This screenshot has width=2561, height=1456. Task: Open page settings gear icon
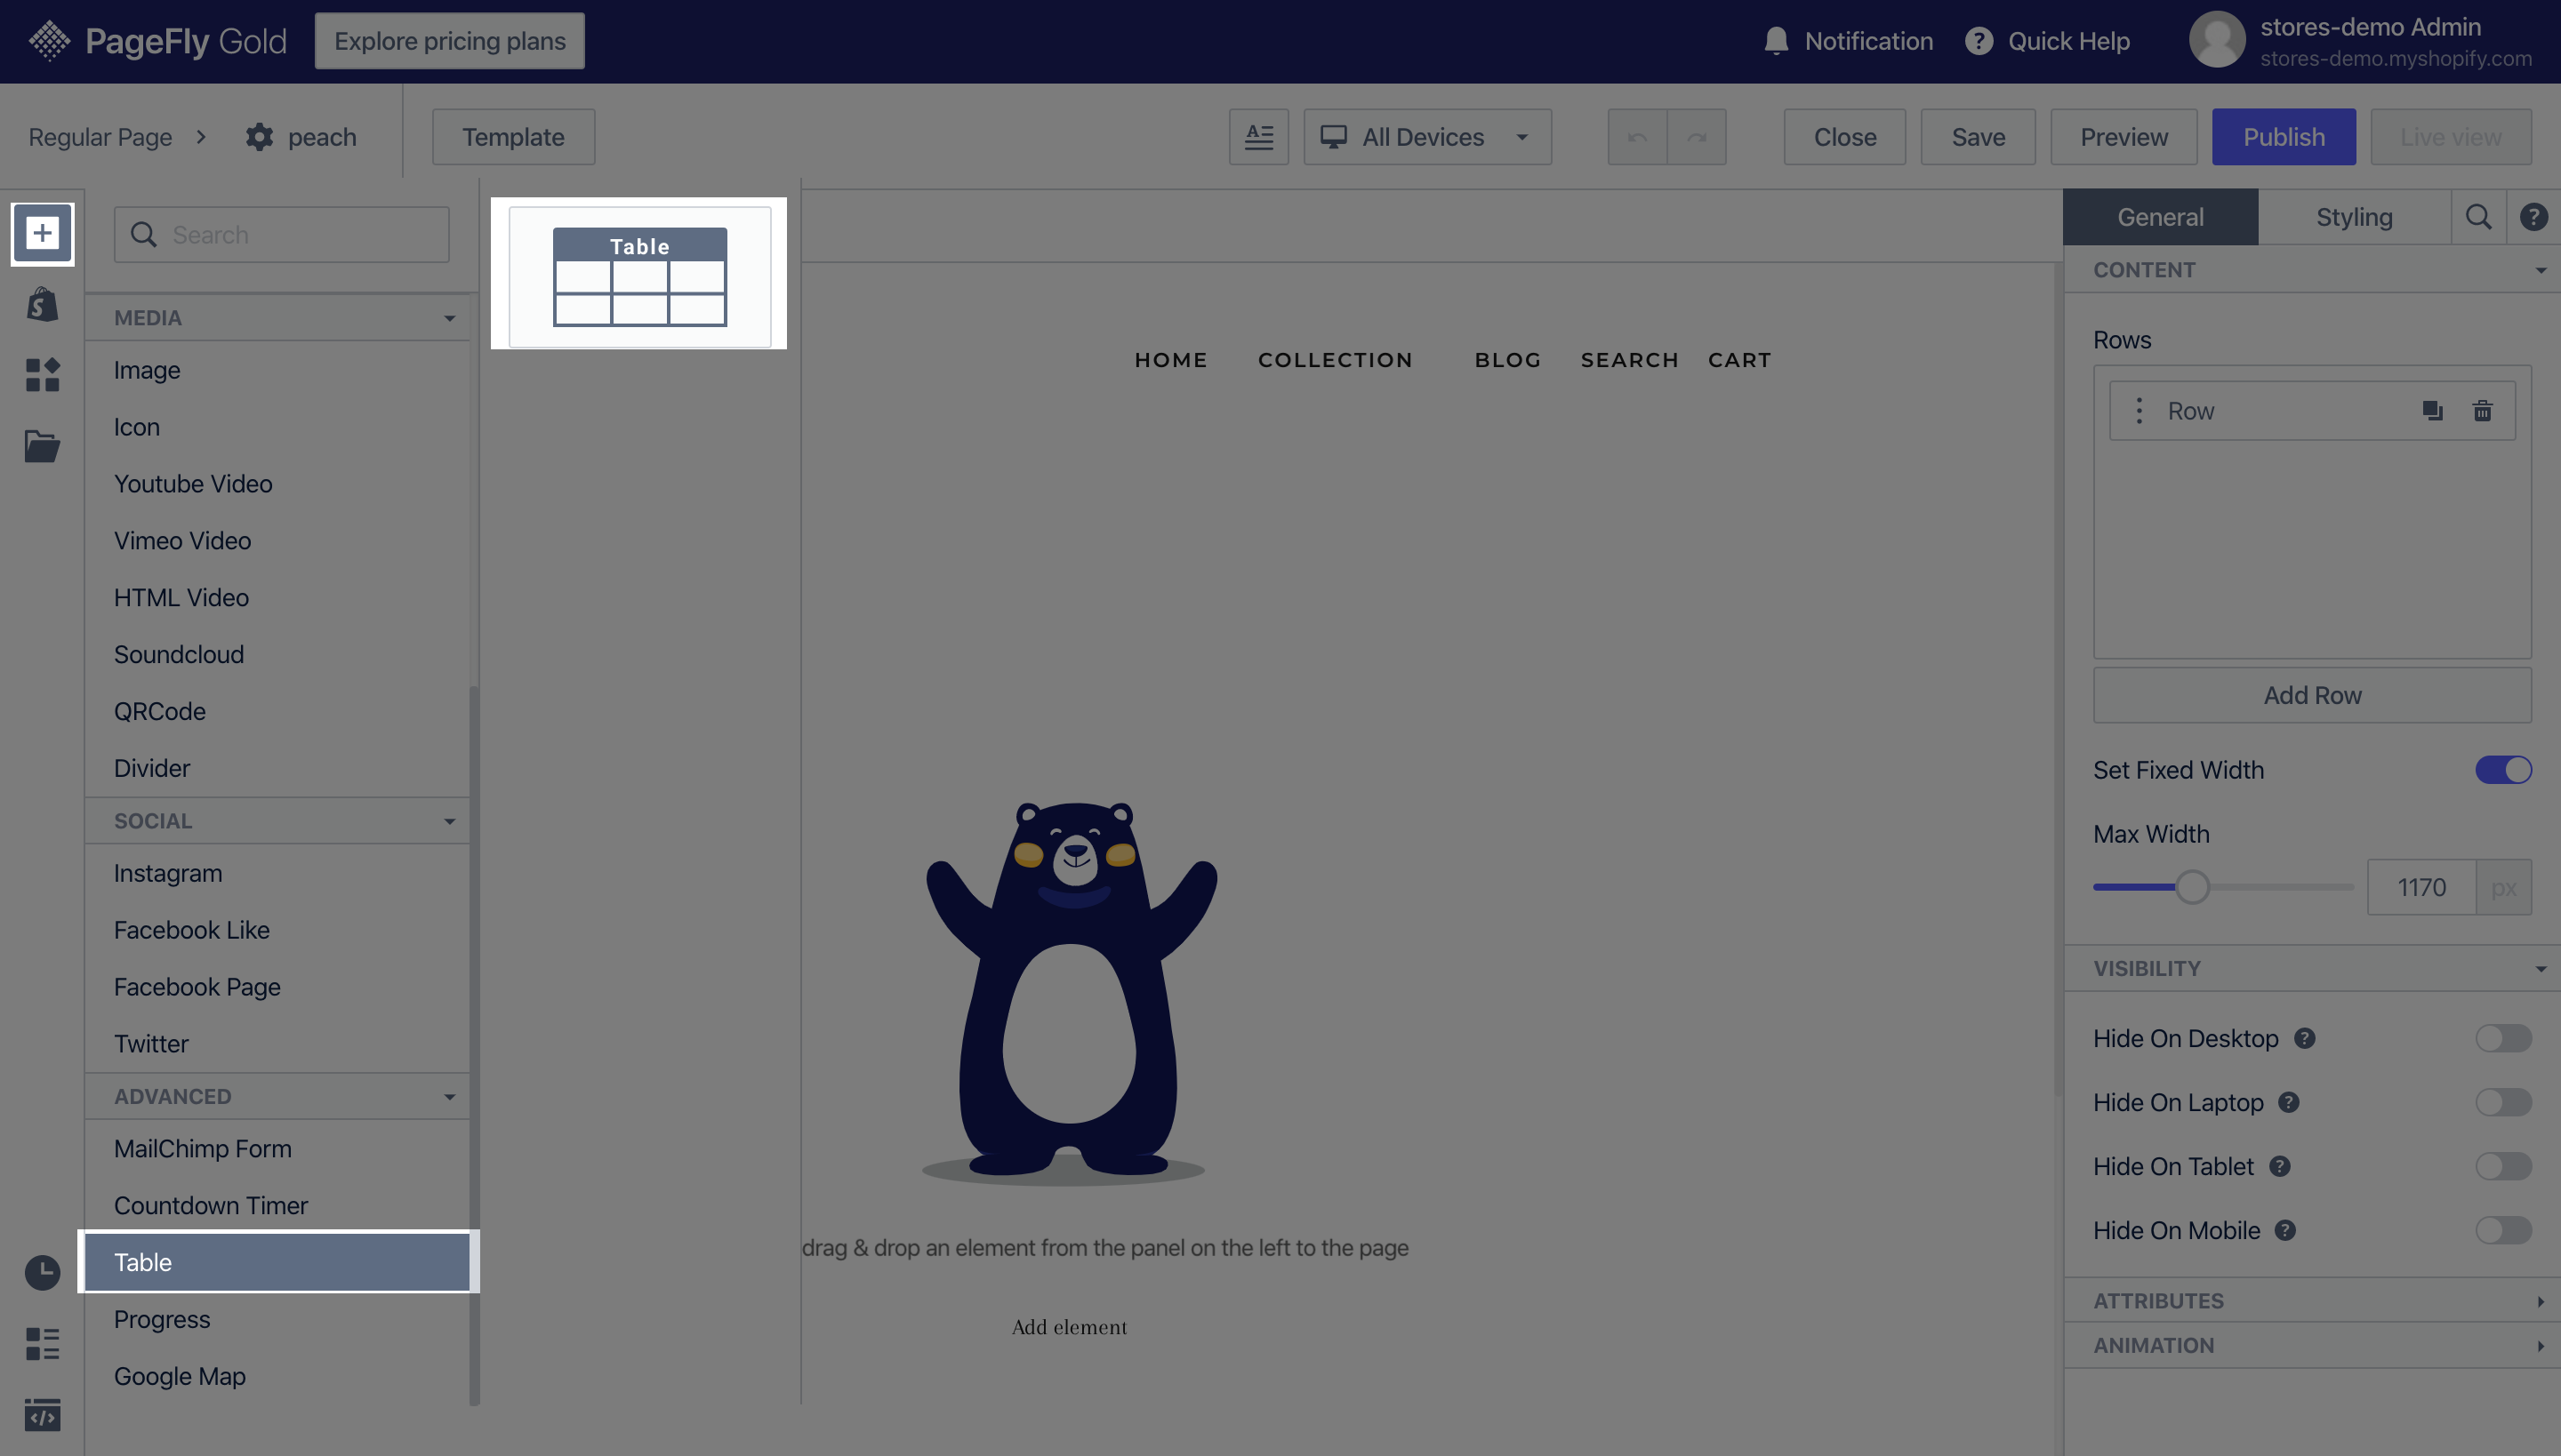click(x=259, y=137)
